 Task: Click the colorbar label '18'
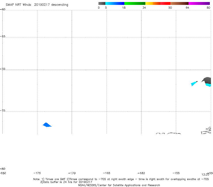tap(124, 8)
